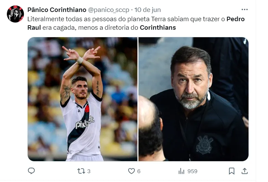Screen dimensions: 268x182
Task: Open the view analytics bar chart icon
Action: 182,171
